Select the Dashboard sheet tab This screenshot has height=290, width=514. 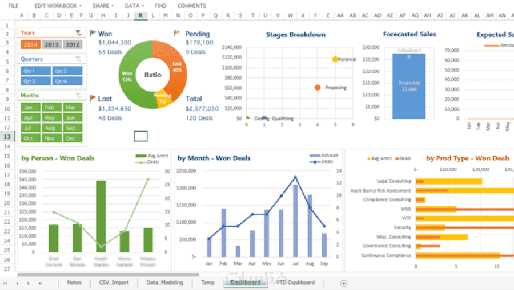(x=245, y=283)
